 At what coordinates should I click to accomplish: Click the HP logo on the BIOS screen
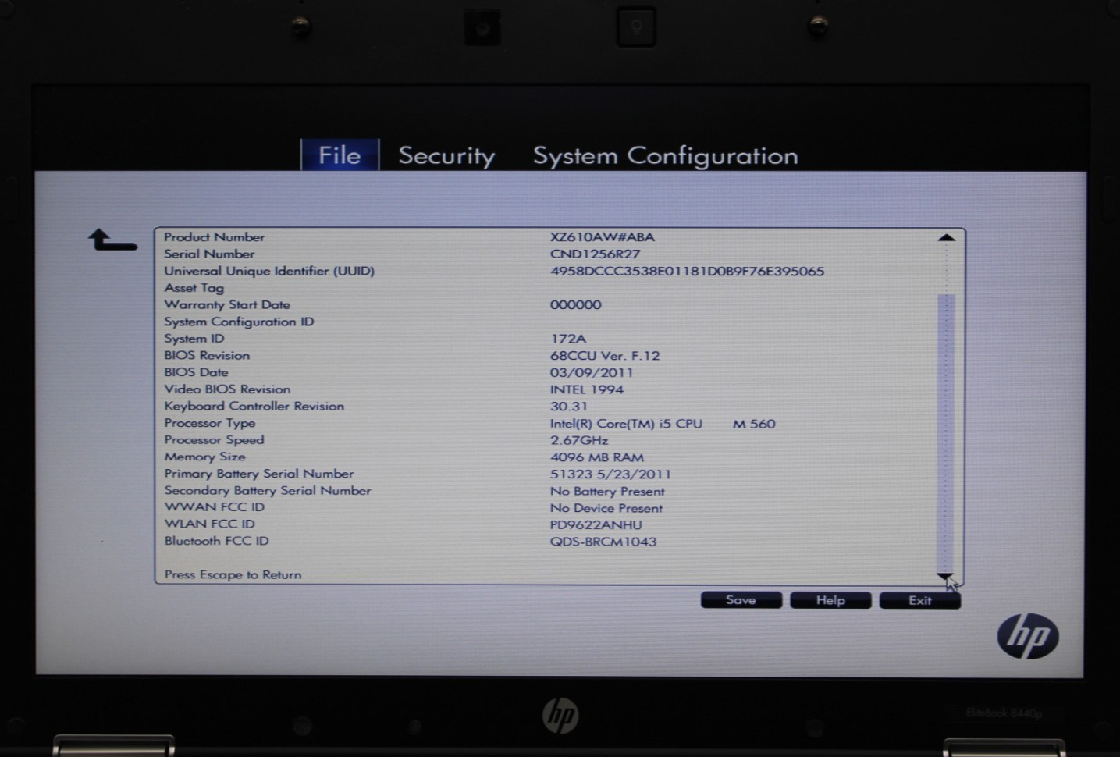tap(1028, 636)
